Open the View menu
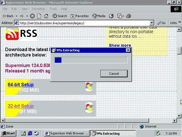This screenshot has height=137, width=182. point(24,9)
